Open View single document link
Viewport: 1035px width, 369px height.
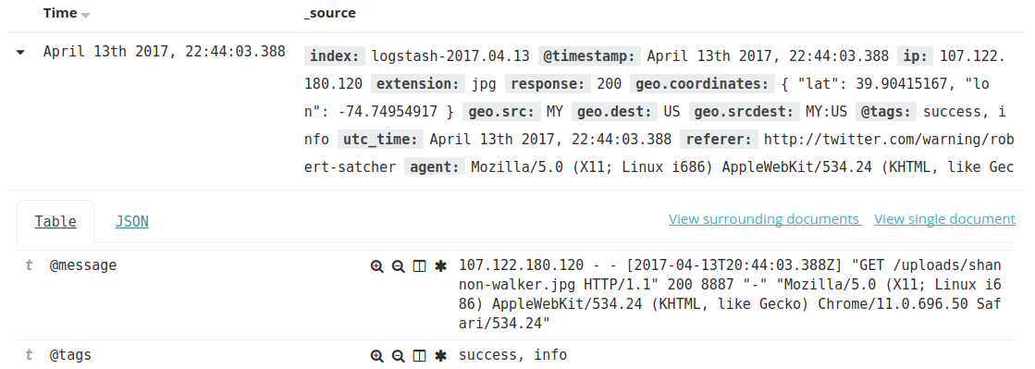[x=944, y=219]
